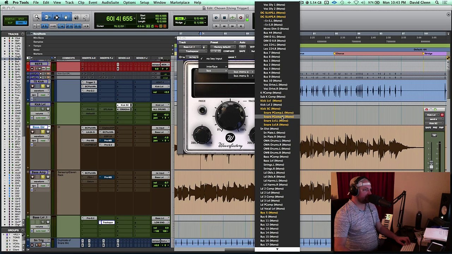
Task: Start playback with the Play button
Action: coord(232,18)
